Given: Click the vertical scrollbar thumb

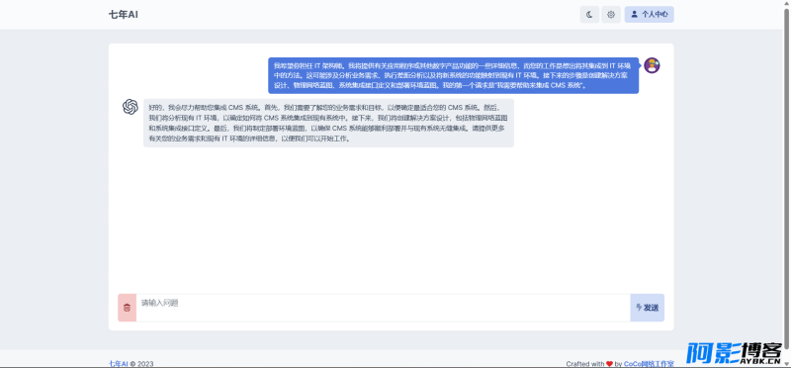Looking at the screenshot, I should point(786,177).
